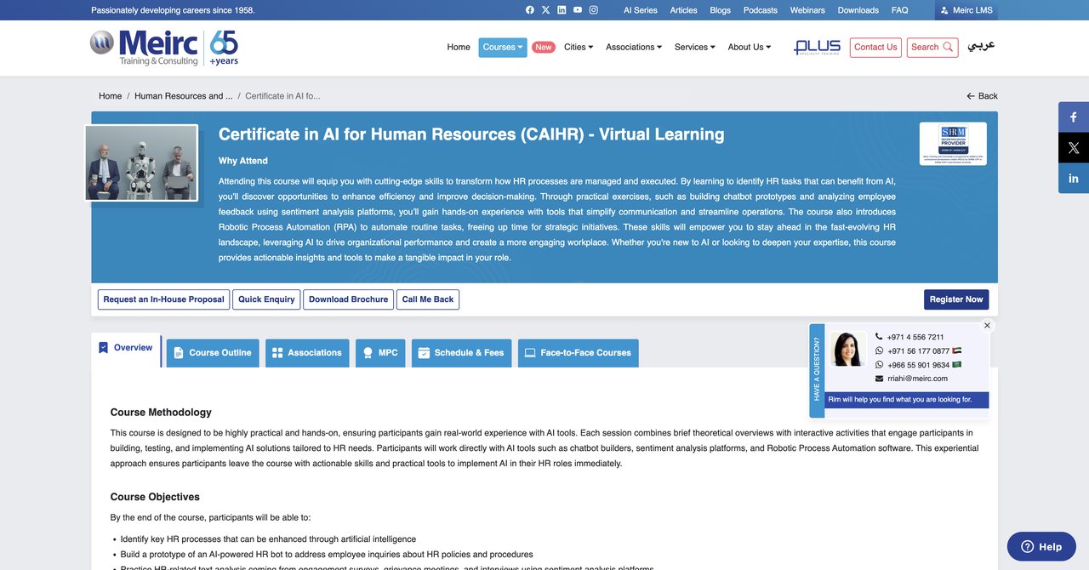
Task: Click the bookmark icon on Overview tab
Action: (104, 348)
